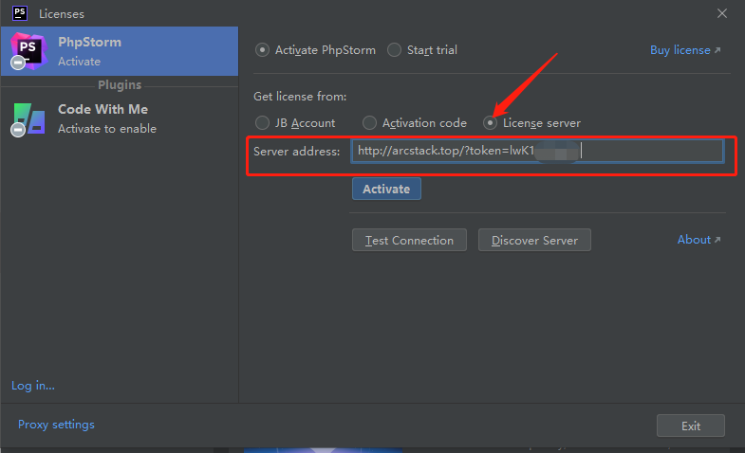Image resolution: width=745 pixels, height=453 pixels.
Task: Click the Code With Me plugin icon
Action: (x=28, y=119)
